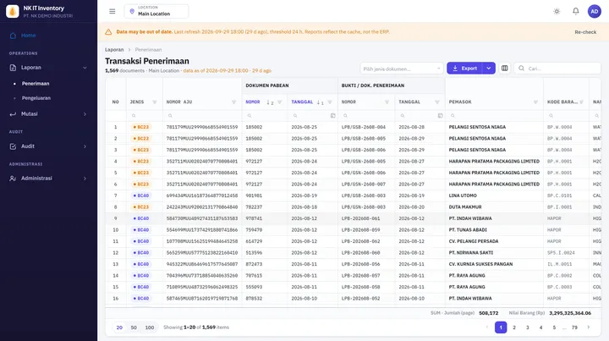Viewport: 609px width, 341px height.
Task: Switch theme with the sun icon
Action: [557, 11]
